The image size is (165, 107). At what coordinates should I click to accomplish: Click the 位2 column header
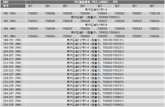117,6
